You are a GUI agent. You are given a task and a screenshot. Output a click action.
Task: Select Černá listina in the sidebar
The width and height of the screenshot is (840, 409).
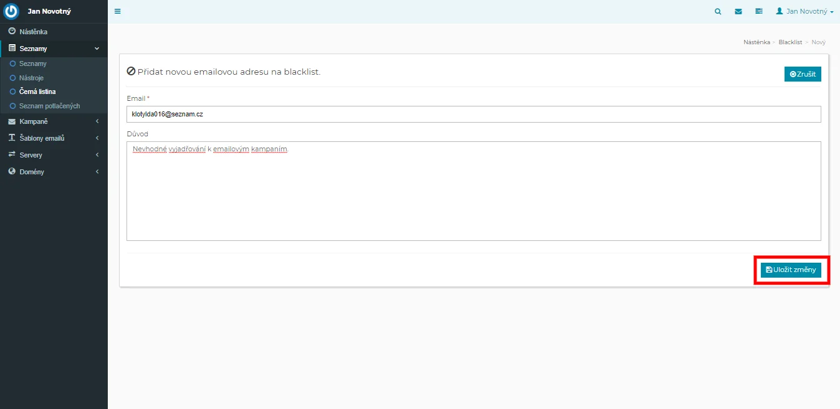[x=37, y=92]
